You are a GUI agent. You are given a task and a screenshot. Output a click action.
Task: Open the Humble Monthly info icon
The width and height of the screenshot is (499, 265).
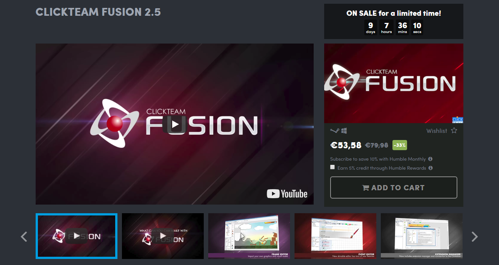(x=430, y=159)
